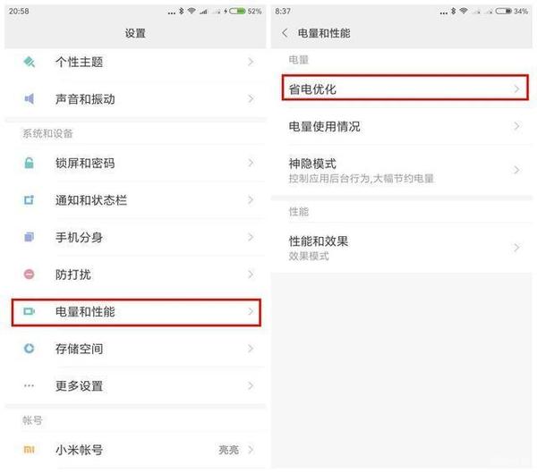Tap the 设置 page title
537x473 pixels.
[x=135, y=33]
